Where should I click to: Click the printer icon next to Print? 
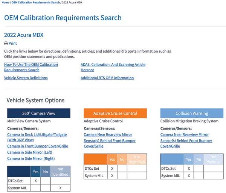(6, 44)
